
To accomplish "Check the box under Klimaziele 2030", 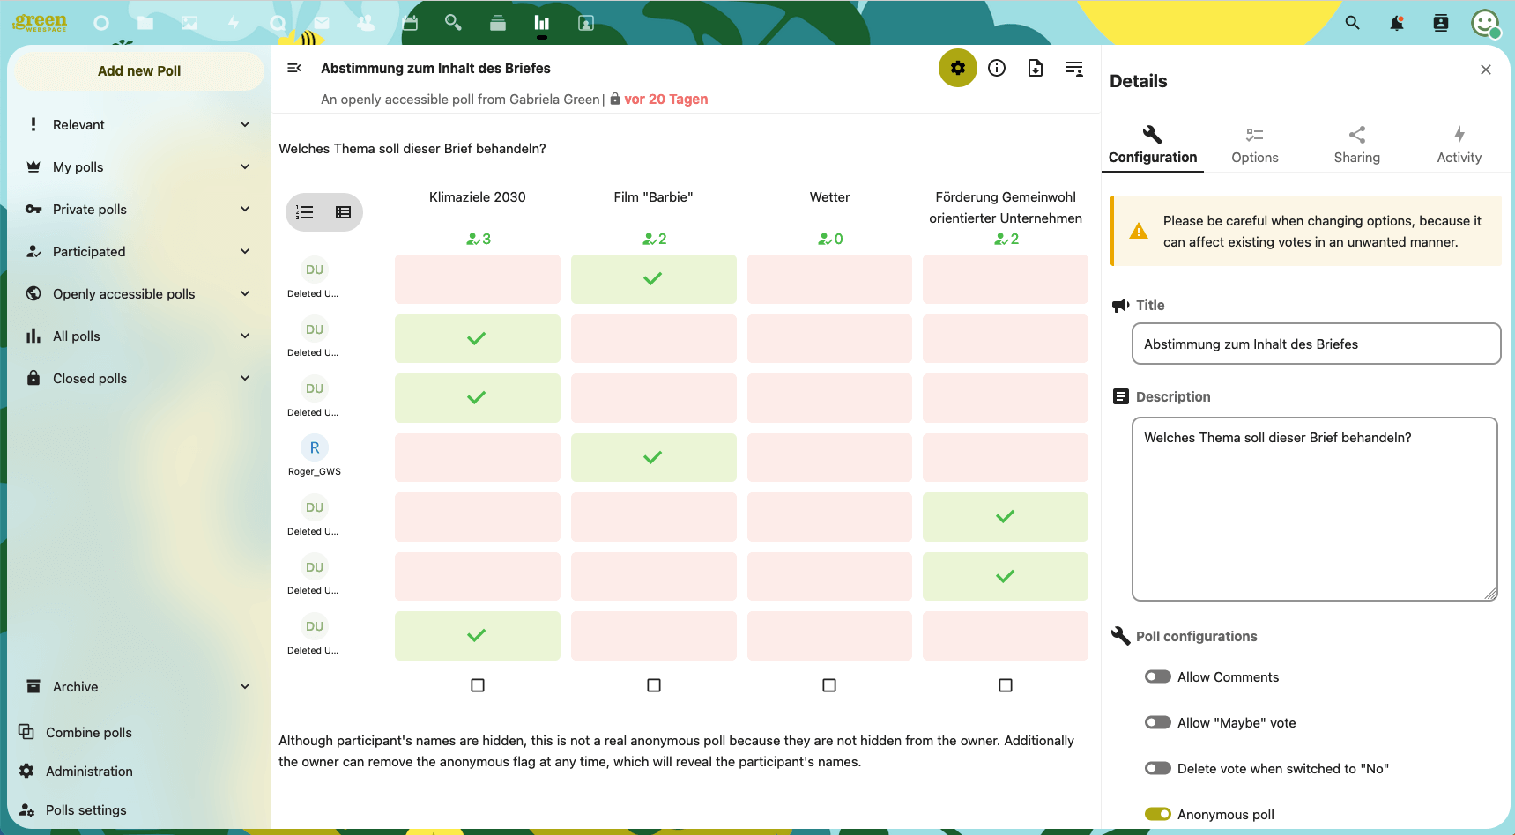I will pyautogui.click(x=478, y=685).
